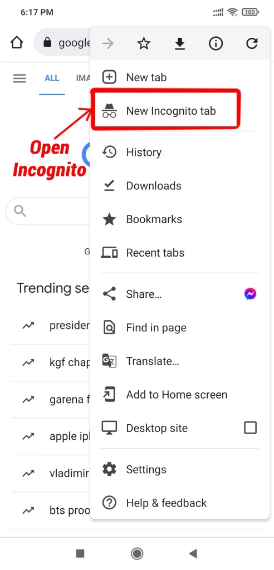This screenshot has width=274, height=570.
Task: Enable the Desktop site checkbox
Action: tap(251, 428)
